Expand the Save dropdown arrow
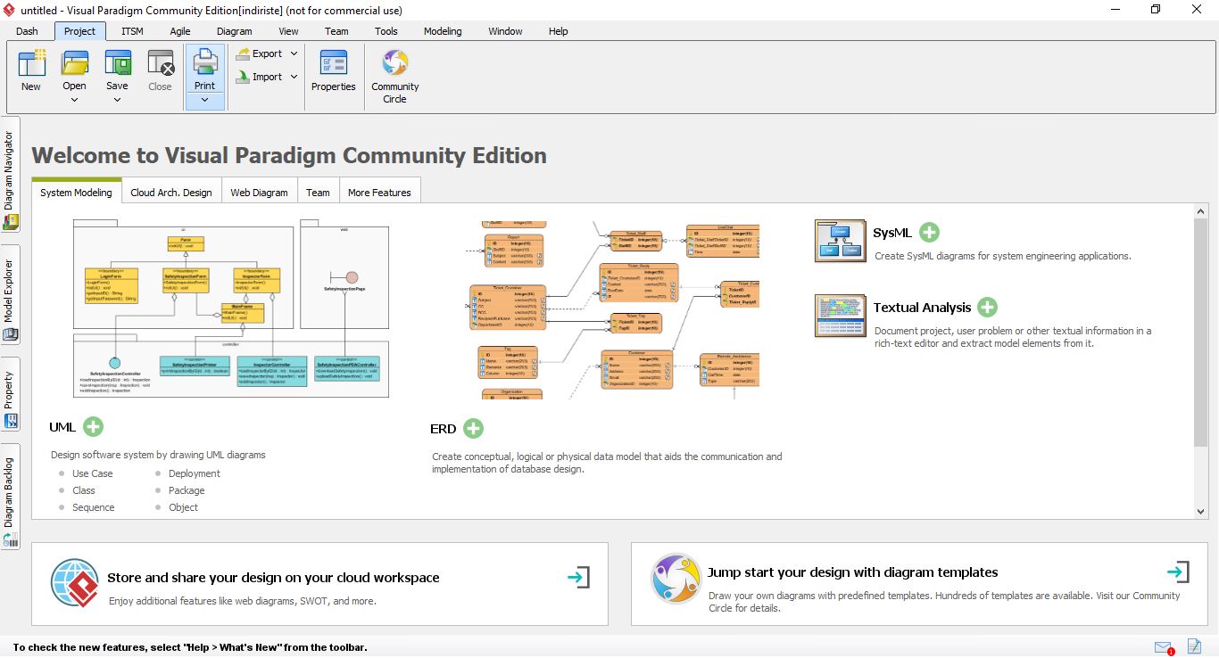Screen dimensions: 1219x658 [117, 100]
